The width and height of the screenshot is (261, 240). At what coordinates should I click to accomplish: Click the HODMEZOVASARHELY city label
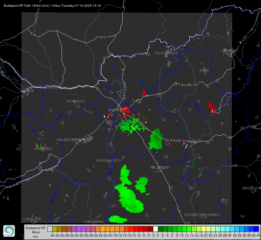[x=202, y=215]
